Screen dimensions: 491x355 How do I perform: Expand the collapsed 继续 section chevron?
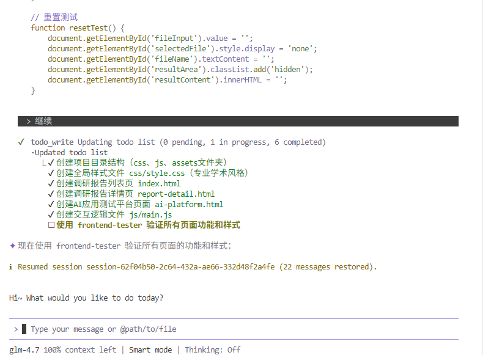pos(29,121)
